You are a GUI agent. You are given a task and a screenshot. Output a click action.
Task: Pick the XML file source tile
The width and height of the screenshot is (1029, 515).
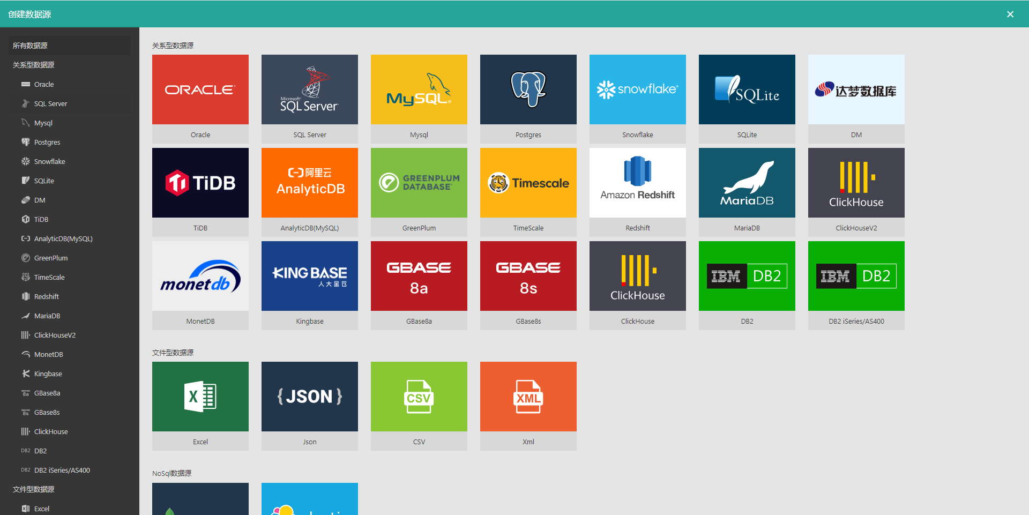[x=528, y=406]
